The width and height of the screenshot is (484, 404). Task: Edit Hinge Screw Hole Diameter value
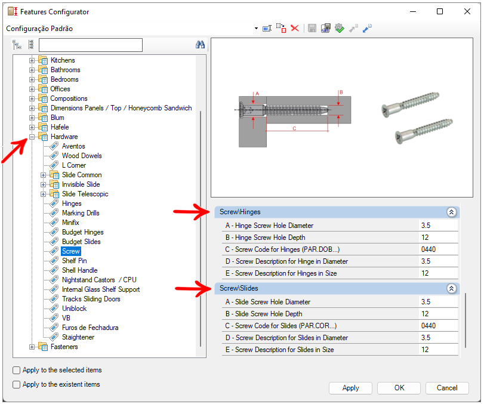pyautogui.click(x=438, y=226)
